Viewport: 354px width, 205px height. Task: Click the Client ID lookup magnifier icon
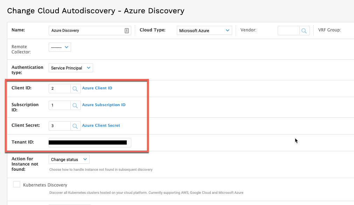pos(75,89)
